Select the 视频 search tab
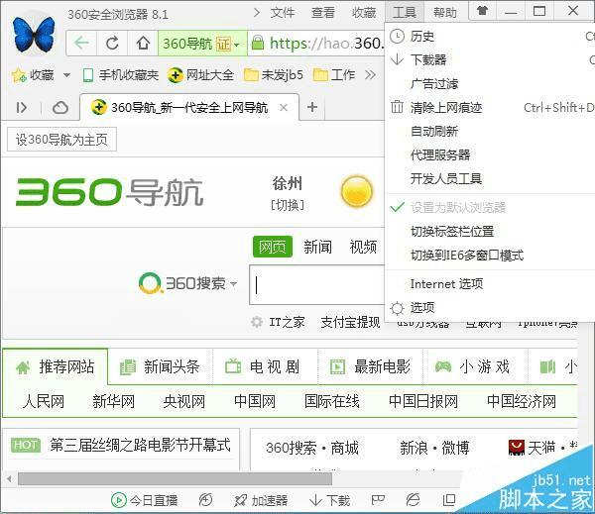This screenshot has height=514, width=595. click(363, 247)
